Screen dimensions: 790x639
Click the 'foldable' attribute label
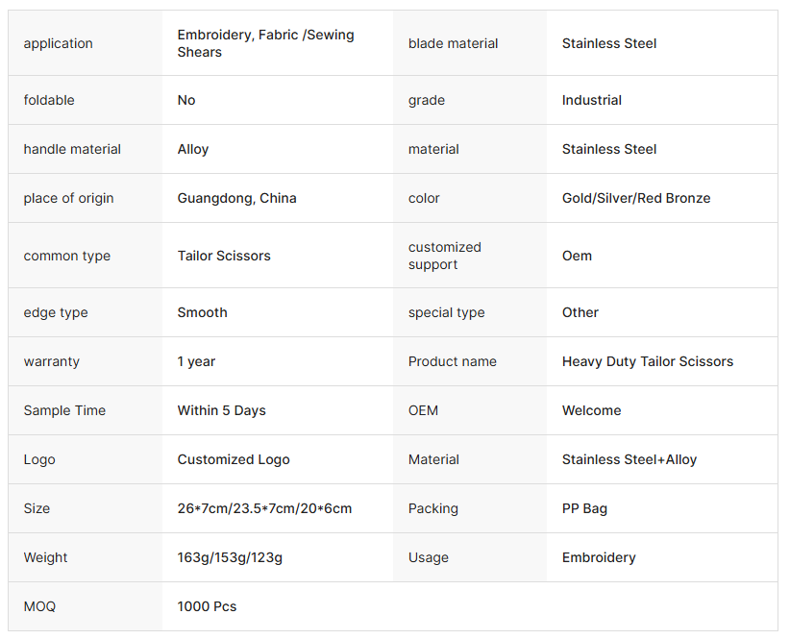(x=49, y=100)
